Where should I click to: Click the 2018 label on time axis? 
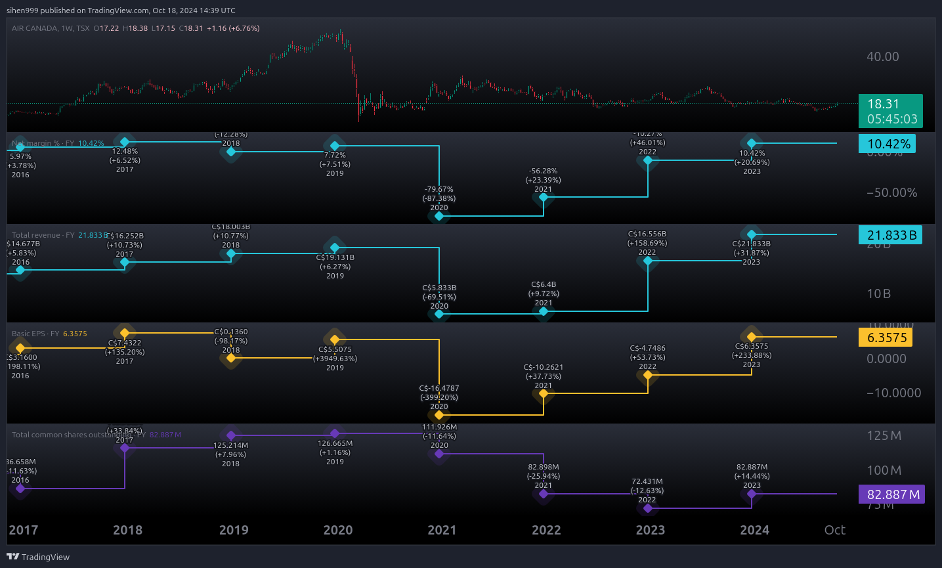tap(127, 530)
